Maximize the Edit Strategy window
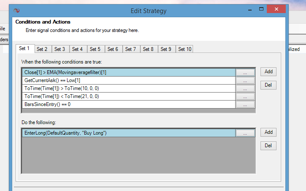Screen dimensions: 306x191 tap(262, 10)
